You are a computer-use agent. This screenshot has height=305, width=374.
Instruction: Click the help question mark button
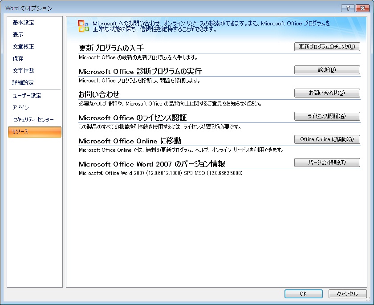point(348,8)
